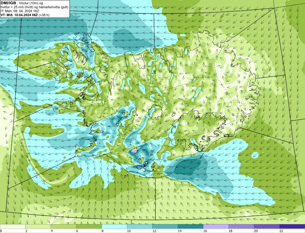Click the 14–16 m/s dark teal legend swatch

(190, 226)
